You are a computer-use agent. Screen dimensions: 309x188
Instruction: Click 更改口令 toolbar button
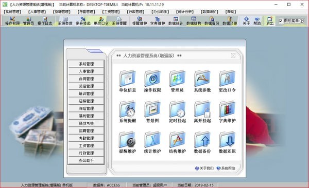click(101, 21)
